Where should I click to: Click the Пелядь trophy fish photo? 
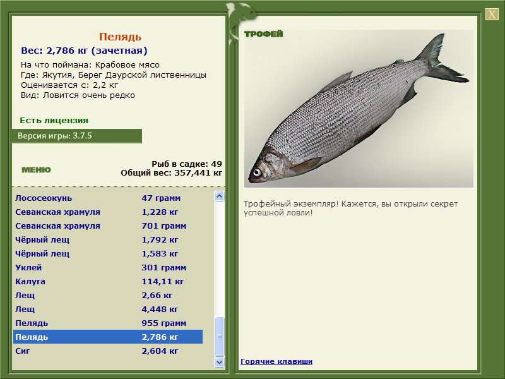click(x=359, y=109)
